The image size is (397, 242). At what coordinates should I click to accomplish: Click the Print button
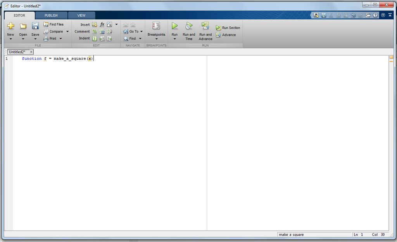50,38
